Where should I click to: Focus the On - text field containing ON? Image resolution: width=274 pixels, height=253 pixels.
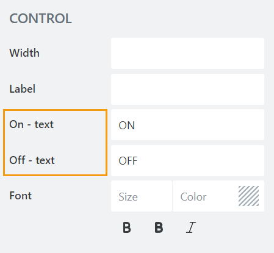coord(187,125)
